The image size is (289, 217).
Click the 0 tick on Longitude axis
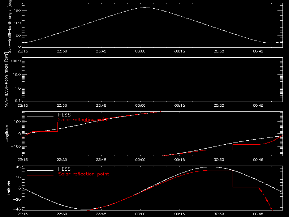coord(20,134)
